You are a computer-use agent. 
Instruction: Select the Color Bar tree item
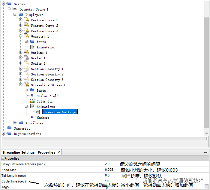[45, 101]
